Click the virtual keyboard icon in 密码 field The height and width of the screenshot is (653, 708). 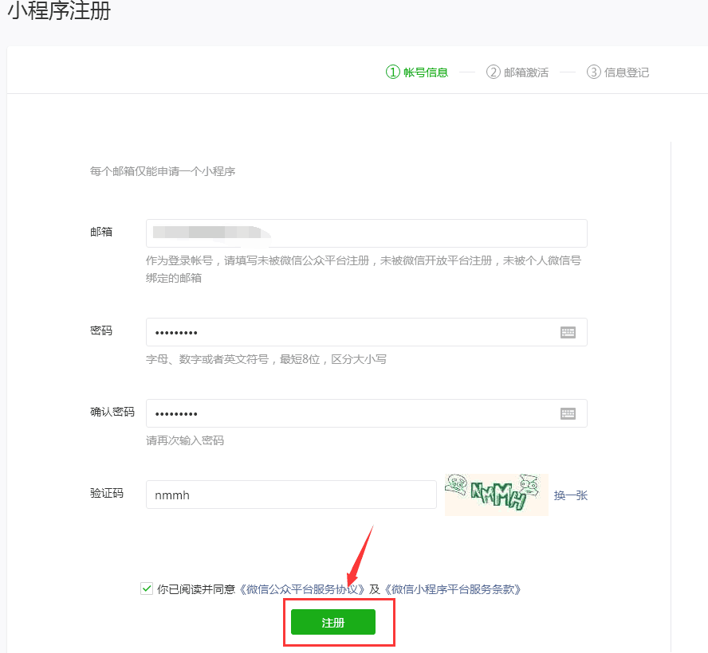(x=568, y=332)
